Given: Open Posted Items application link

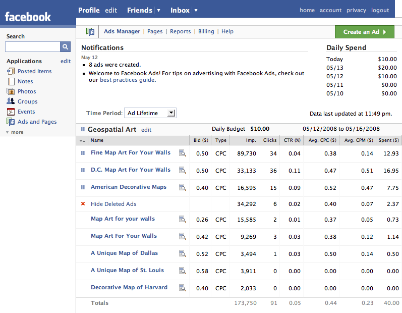Looking at the screenshot, I should tap(35, 71).
